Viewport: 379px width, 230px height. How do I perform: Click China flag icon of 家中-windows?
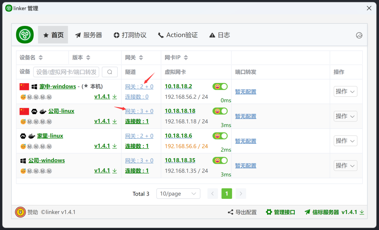(24, 86)
